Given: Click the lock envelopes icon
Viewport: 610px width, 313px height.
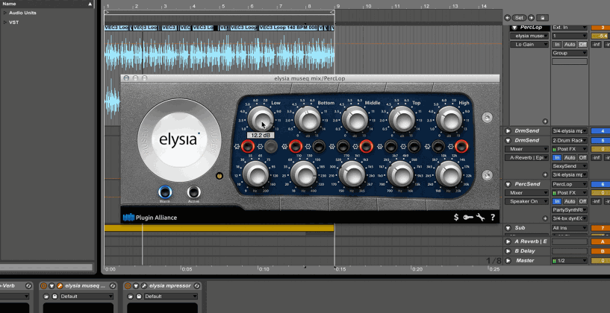Looking at the screenshot, I should (542, 17).
